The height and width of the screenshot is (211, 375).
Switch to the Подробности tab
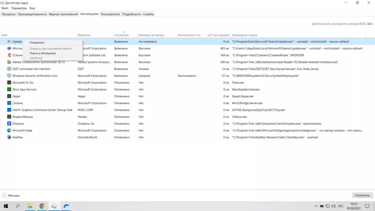[x=131, y=14]
